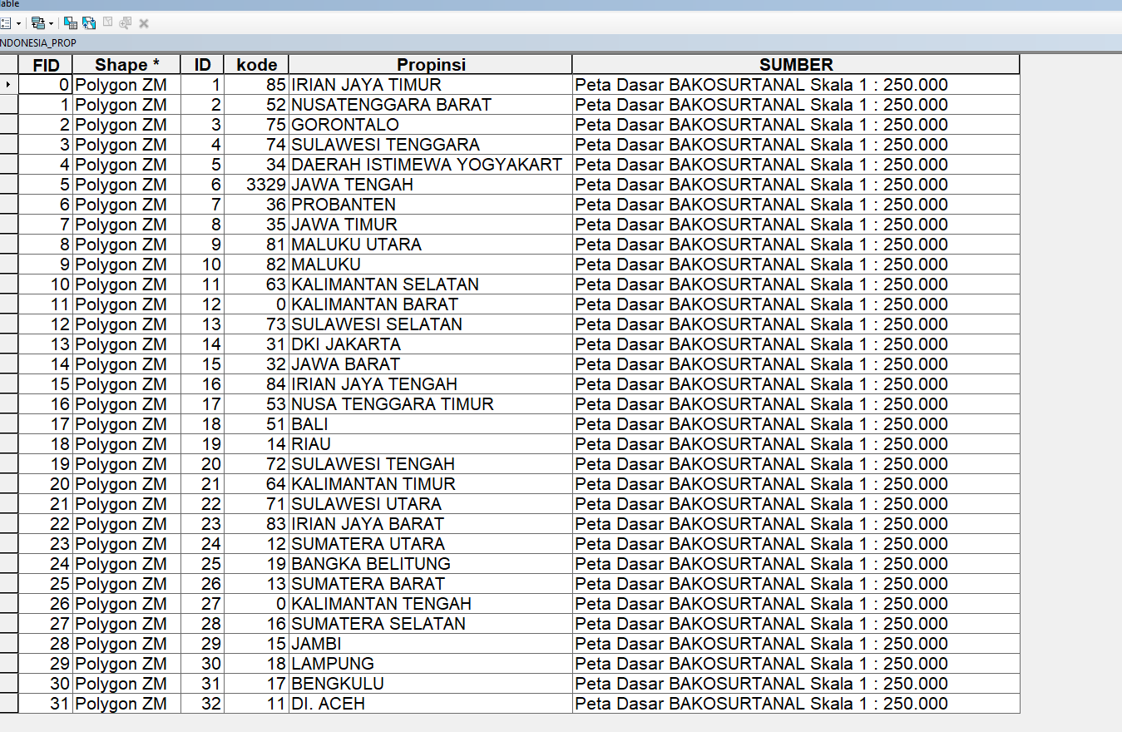Click the SUMATERA SELATAN cell
The height and width of the screenshot is (732, 1122).
pos(431,624)
